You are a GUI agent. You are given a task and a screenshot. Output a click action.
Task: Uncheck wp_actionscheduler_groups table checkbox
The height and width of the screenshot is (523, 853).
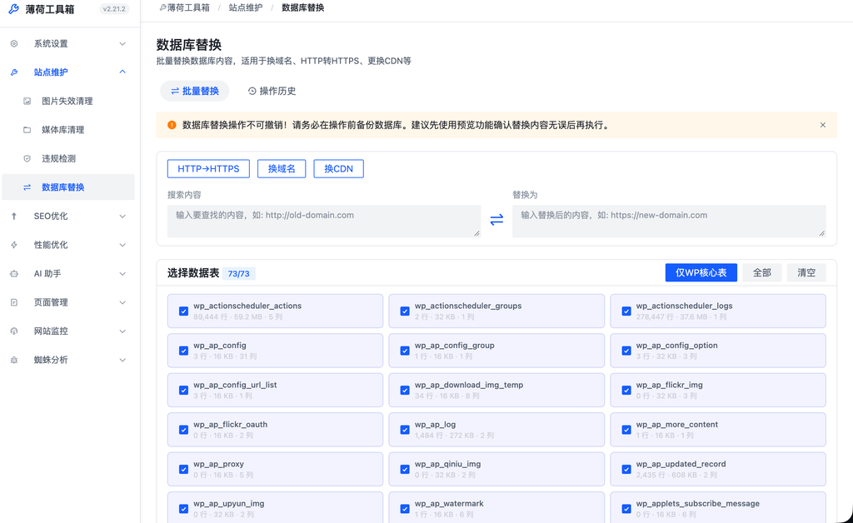click(405, 311)
